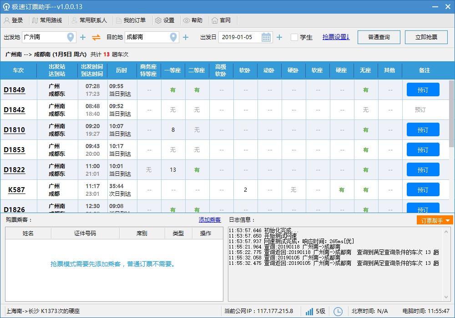
Task: Click the plus icon next to departure station
Action: point(83,37)
